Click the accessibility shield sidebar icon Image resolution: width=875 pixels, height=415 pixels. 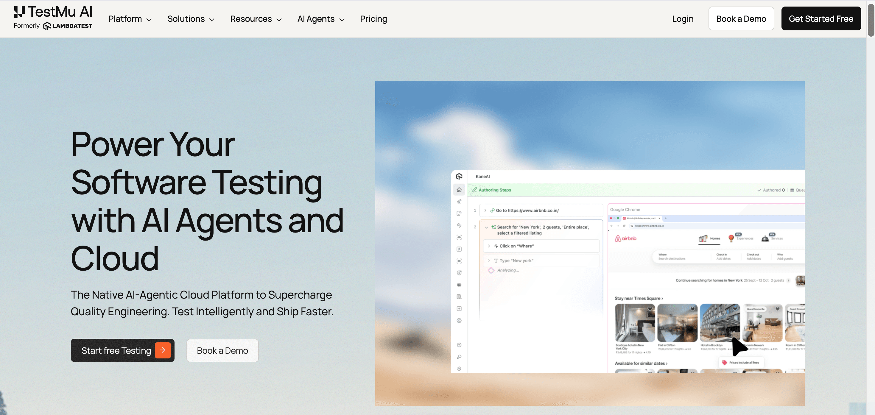[459, 273]
